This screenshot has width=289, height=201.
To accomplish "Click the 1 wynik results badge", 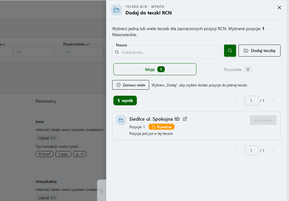I will pos(125,100).
